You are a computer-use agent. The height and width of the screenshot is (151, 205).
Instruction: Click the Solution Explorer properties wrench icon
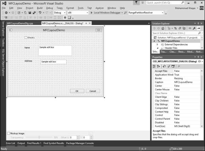click(x=194, y=28)
